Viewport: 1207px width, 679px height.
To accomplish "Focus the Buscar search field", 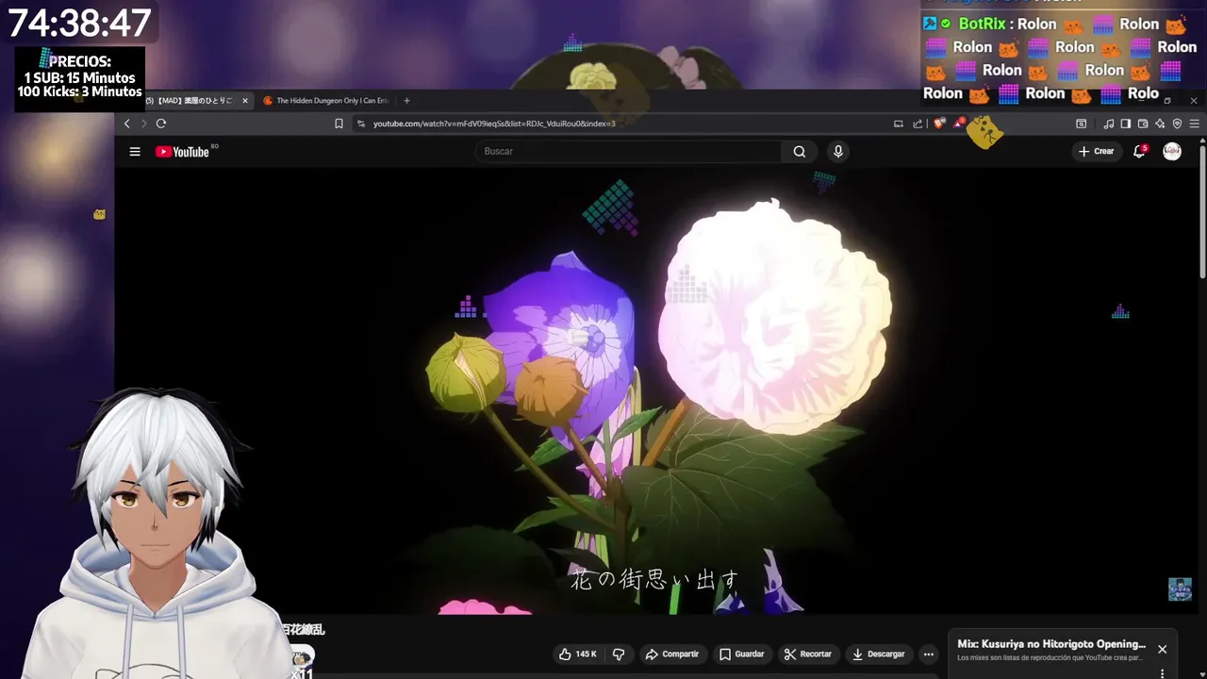I will pos(628,152).
